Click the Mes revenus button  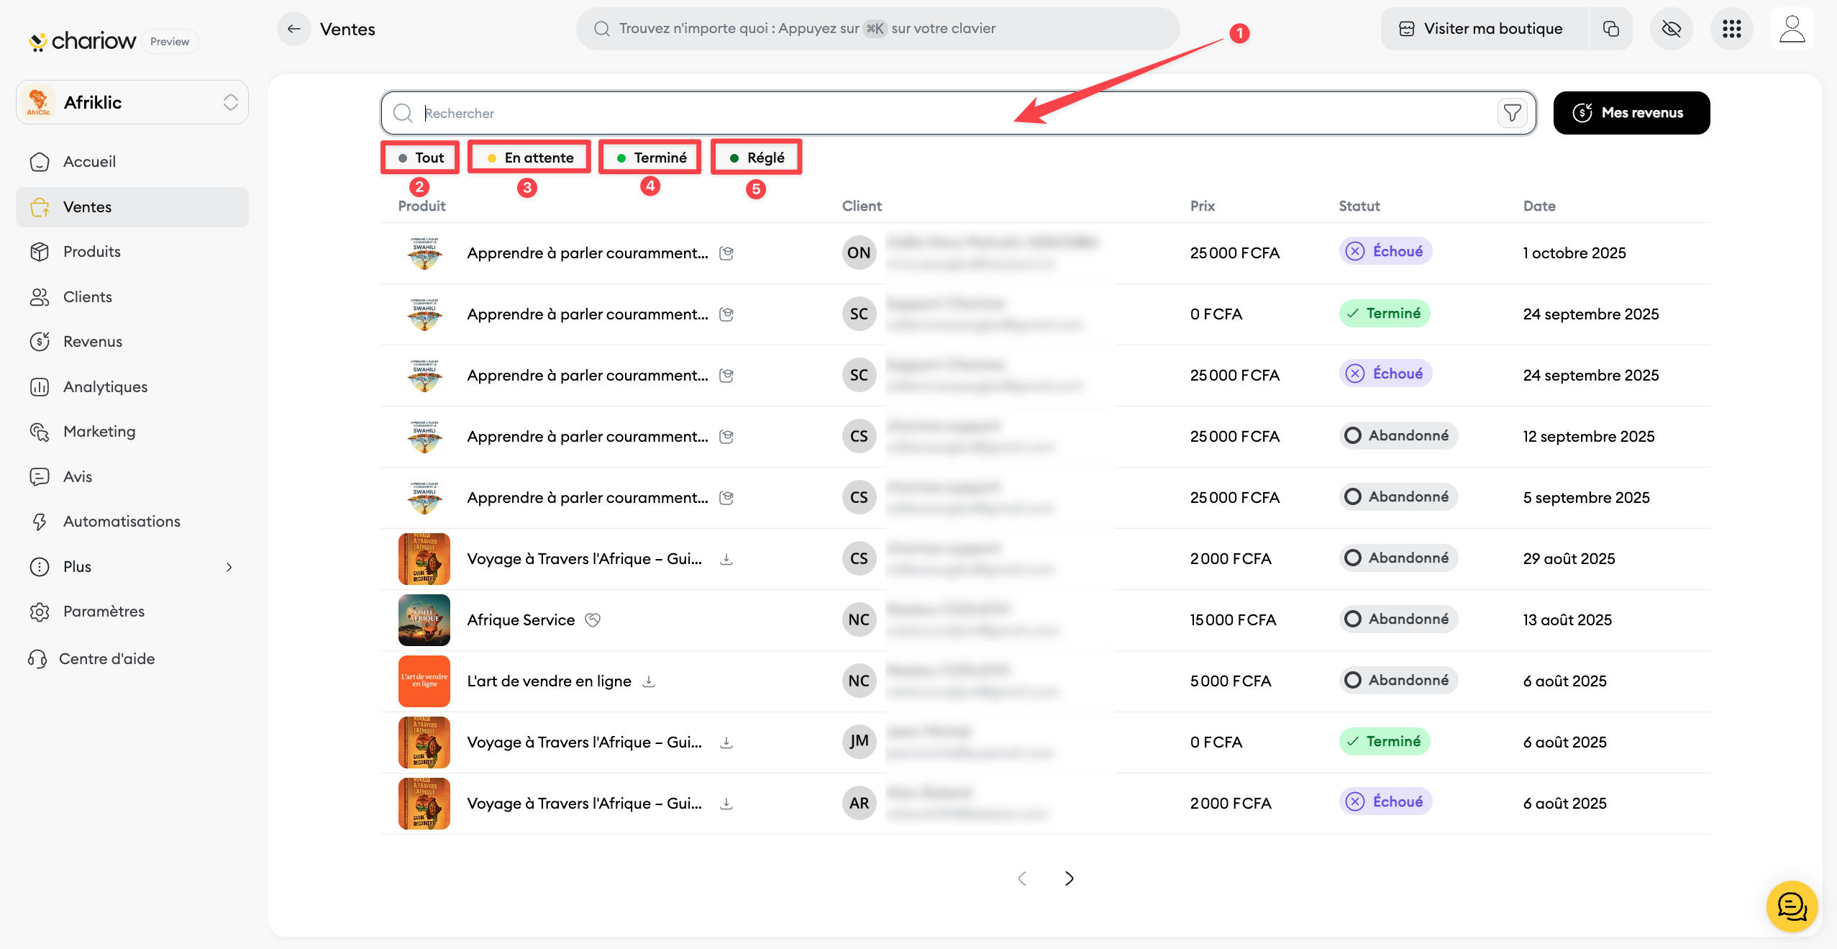[1631, 113]
